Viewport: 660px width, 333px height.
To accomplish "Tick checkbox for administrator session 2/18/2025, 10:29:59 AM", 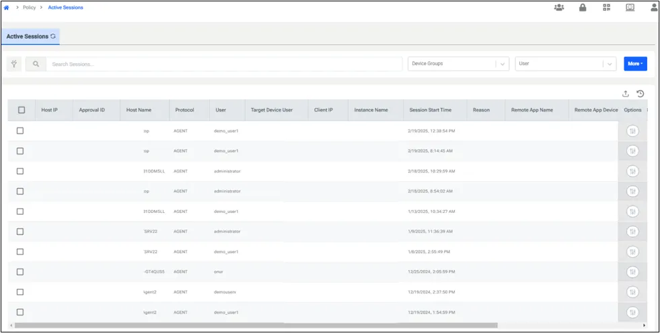I will pos(20,171).
